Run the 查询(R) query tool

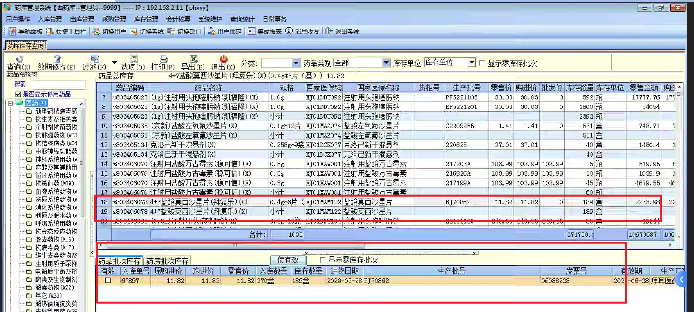tap(18, 63)
